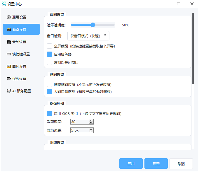The width and height of the screenshot is (199, 172).
Task: Increase 裁剪边距 with the up arrow
Action: 91,129
